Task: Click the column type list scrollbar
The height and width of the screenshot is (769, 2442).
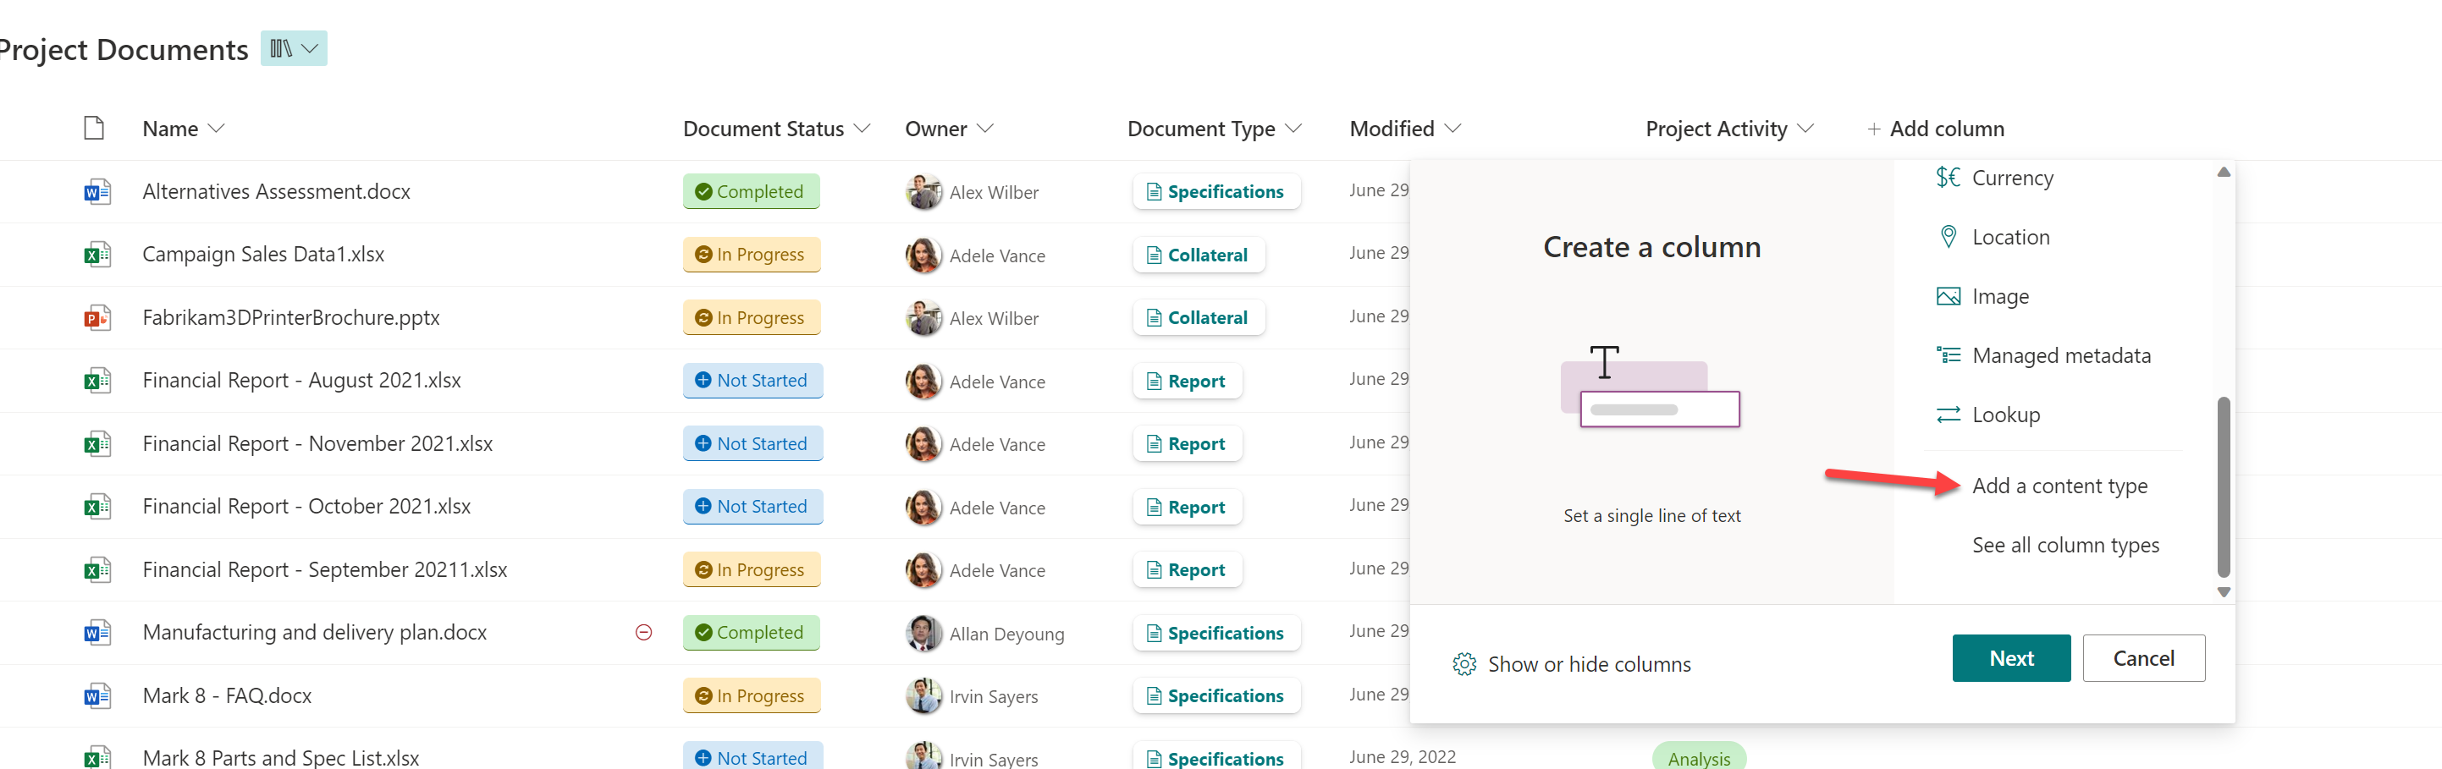Action: coord(2223,486)
